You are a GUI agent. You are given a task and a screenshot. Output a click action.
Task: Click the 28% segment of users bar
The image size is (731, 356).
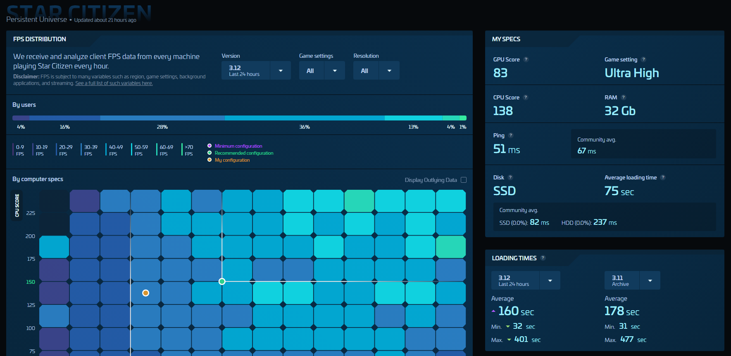coord(162,118)
